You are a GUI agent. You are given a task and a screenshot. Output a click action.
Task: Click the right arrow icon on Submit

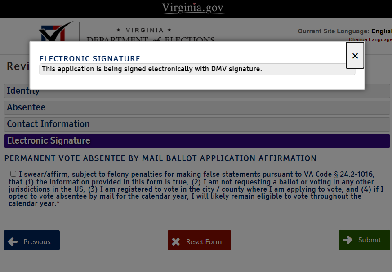click(347, 240)
